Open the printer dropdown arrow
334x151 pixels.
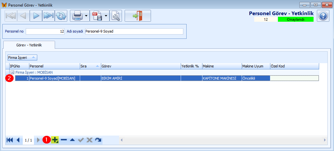[86, 16]
